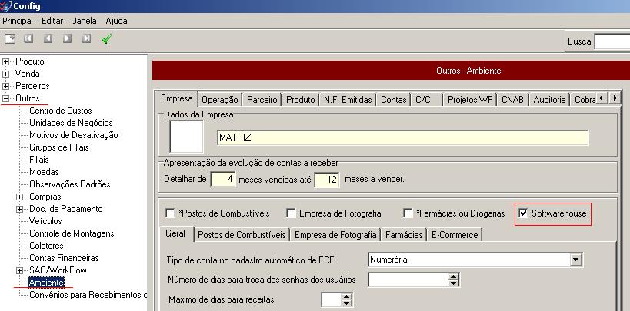630x311 pixels.
Task: Collapse the Outros tree node
Action: (x=5, y=98)
